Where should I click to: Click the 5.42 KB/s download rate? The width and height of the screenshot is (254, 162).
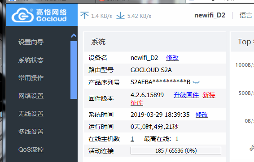click(139, 16)
